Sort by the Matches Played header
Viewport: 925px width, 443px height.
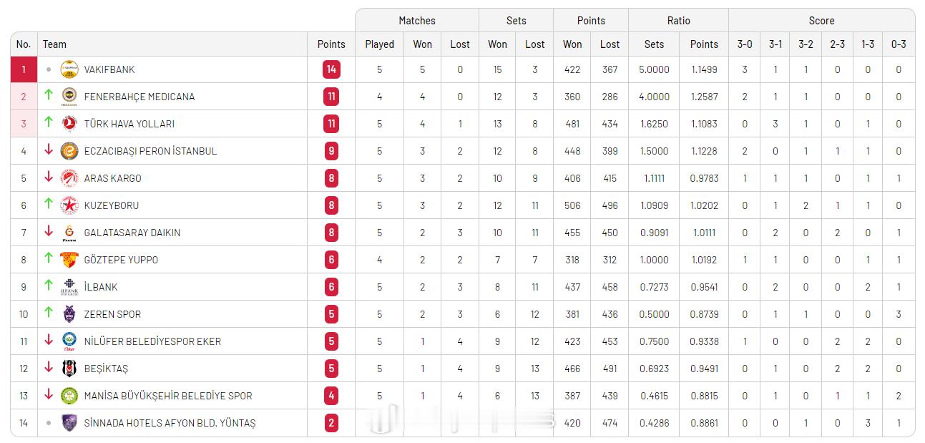(379, 44)
